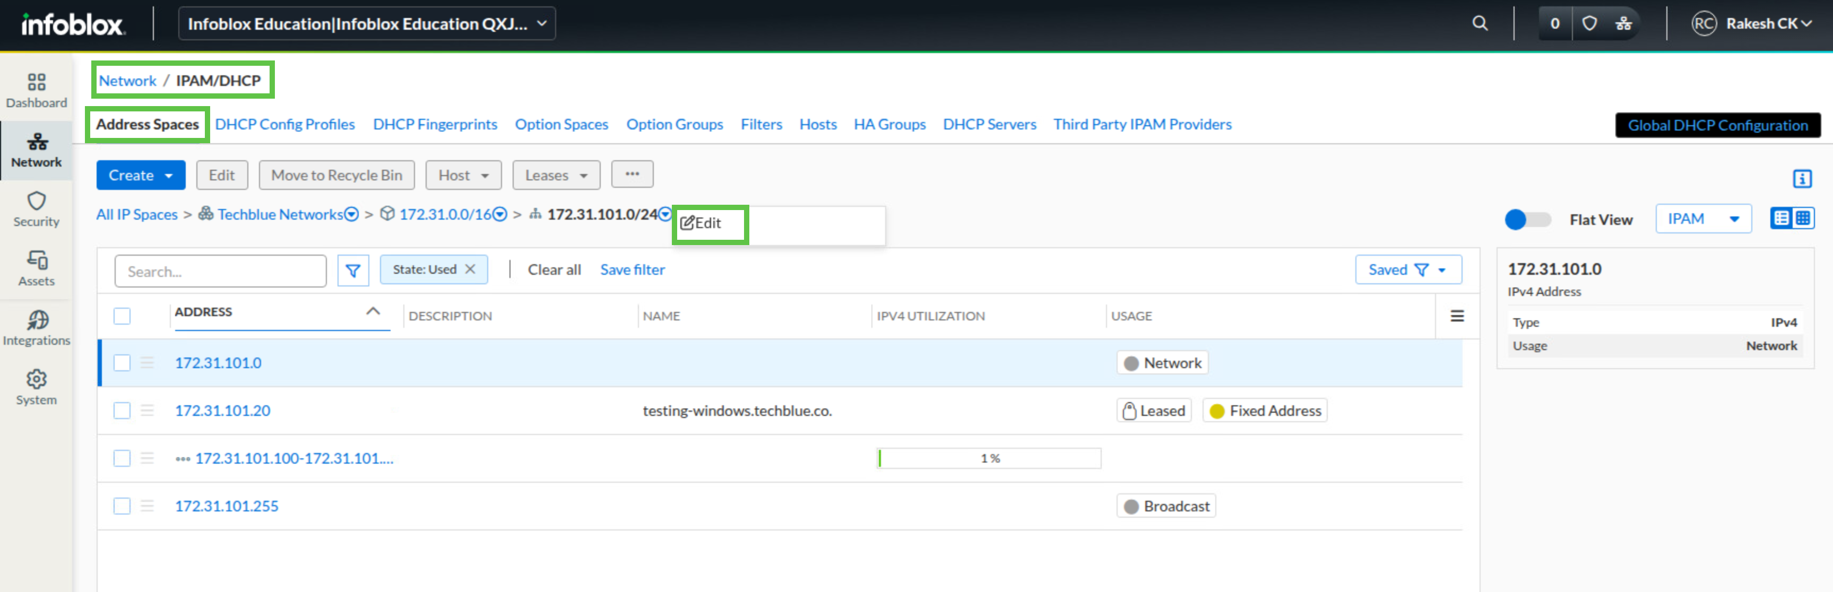This screenshot has width=1833, height=592.
Task: Check the 172.31.101.20 row checkbox
Action: point(123,410)
